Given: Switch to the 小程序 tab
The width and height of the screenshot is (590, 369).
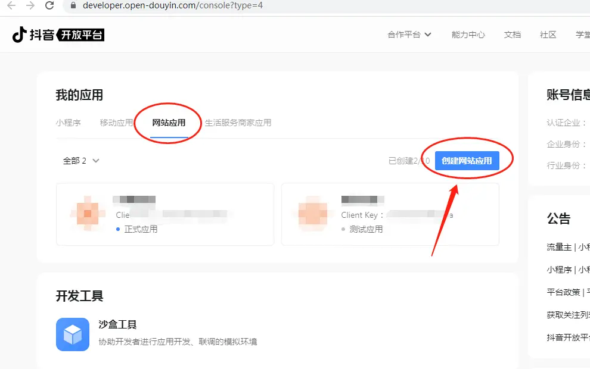Looking at the screenshot, I should click(x=68, y=123).
